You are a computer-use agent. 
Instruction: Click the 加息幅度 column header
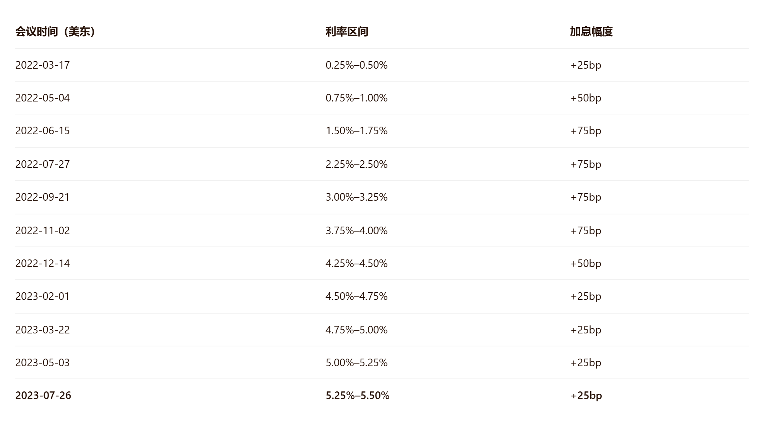coord(591,32)
